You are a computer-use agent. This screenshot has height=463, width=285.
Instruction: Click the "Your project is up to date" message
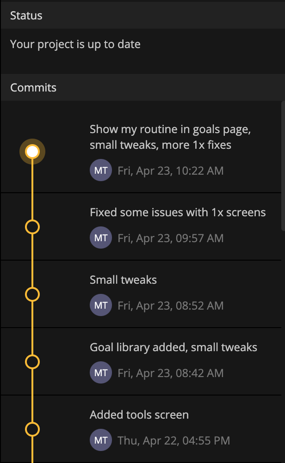[75, 44]
